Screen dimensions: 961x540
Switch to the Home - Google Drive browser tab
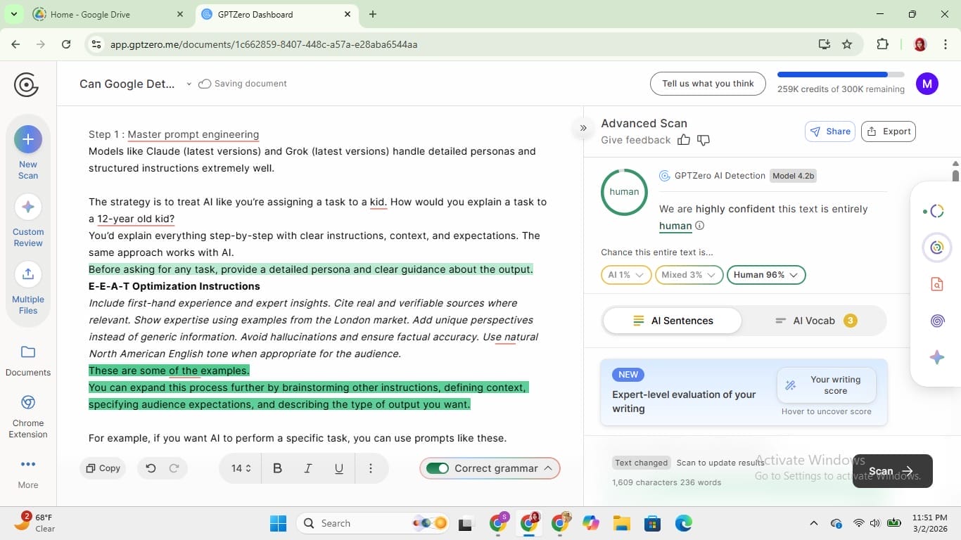tap(106, 14)
